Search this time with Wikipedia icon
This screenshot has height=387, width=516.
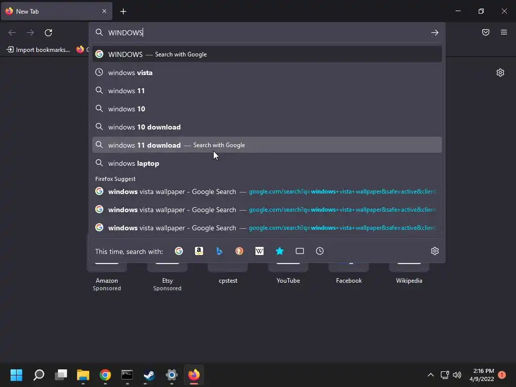pyautogui.click(x=260, y=251)
